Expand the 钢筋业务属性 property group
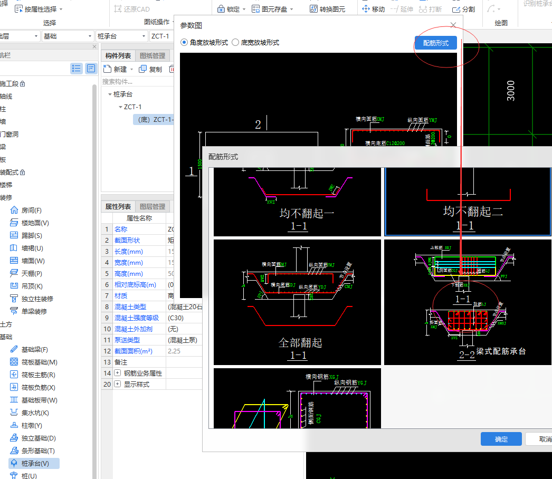Screen dimensions: 552x479 click(x=117, y=373)
